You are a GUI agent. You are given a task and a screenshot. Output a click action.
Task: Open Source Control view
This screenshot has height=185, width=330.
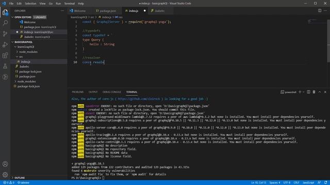pyautogui.click(x=5, y=33)
